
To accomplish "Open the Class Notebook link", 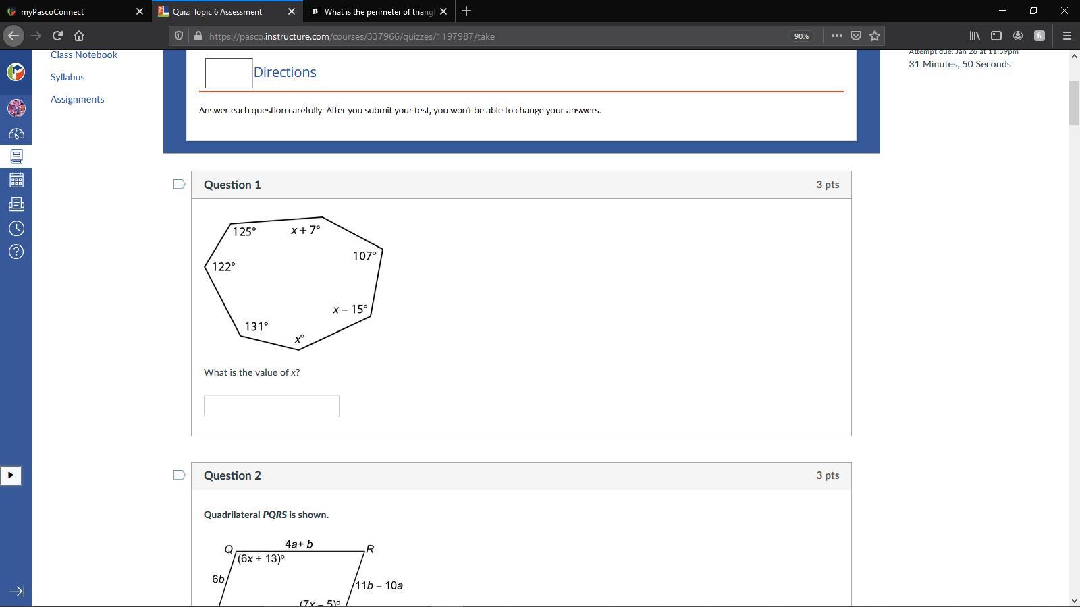I will (x=84, y=55).
